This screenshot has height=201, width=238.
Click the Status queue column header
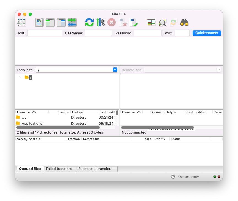[x=190, y=139]
